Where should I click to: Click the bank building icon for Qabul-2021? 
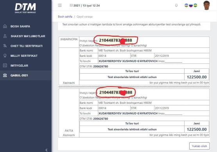click(5, 75)
